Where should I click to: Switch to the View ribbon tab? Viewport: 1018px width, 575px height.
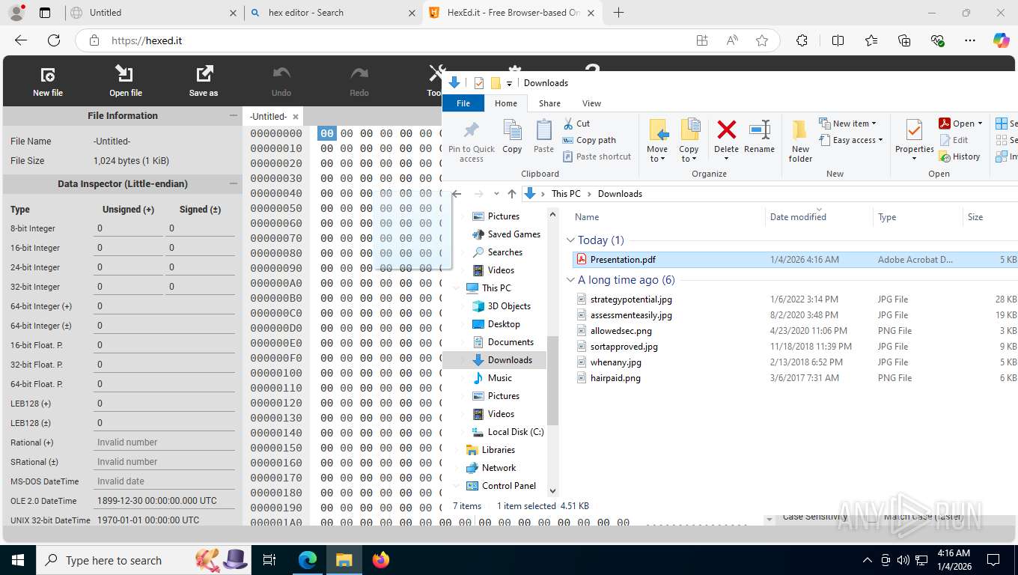pos(591,103)
